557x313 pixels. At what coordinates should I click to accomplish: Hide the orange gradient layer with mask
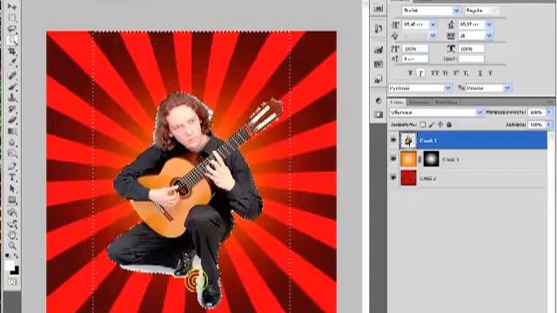click(x=393, y=159)
